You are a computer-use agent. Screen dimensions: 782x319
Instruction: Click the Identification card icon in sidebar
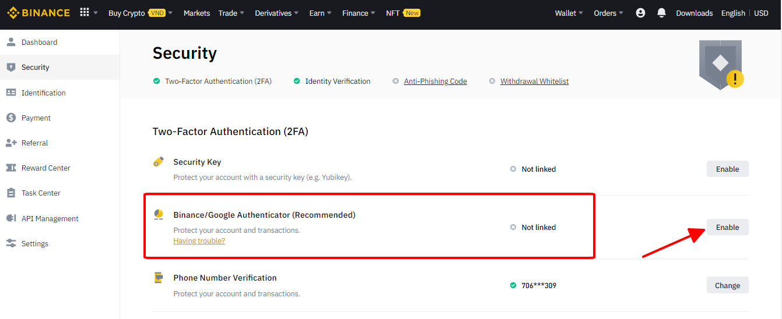pos(10,93)
